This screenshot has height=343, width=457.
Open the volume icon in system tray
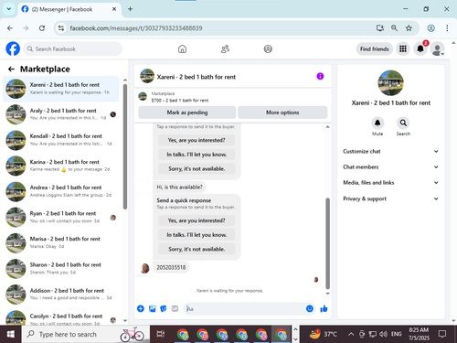click(x=384, y=335)
